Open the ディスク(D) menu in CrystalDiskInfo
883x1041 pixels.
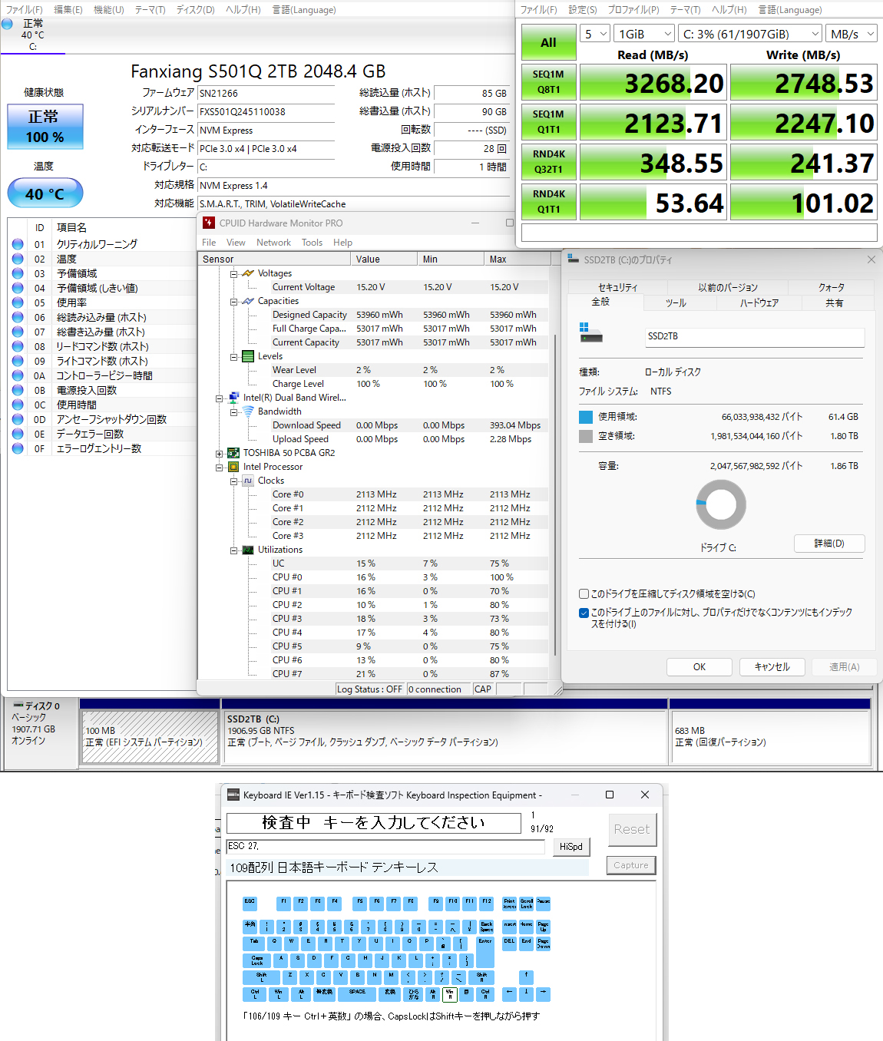tap(195, 10)
